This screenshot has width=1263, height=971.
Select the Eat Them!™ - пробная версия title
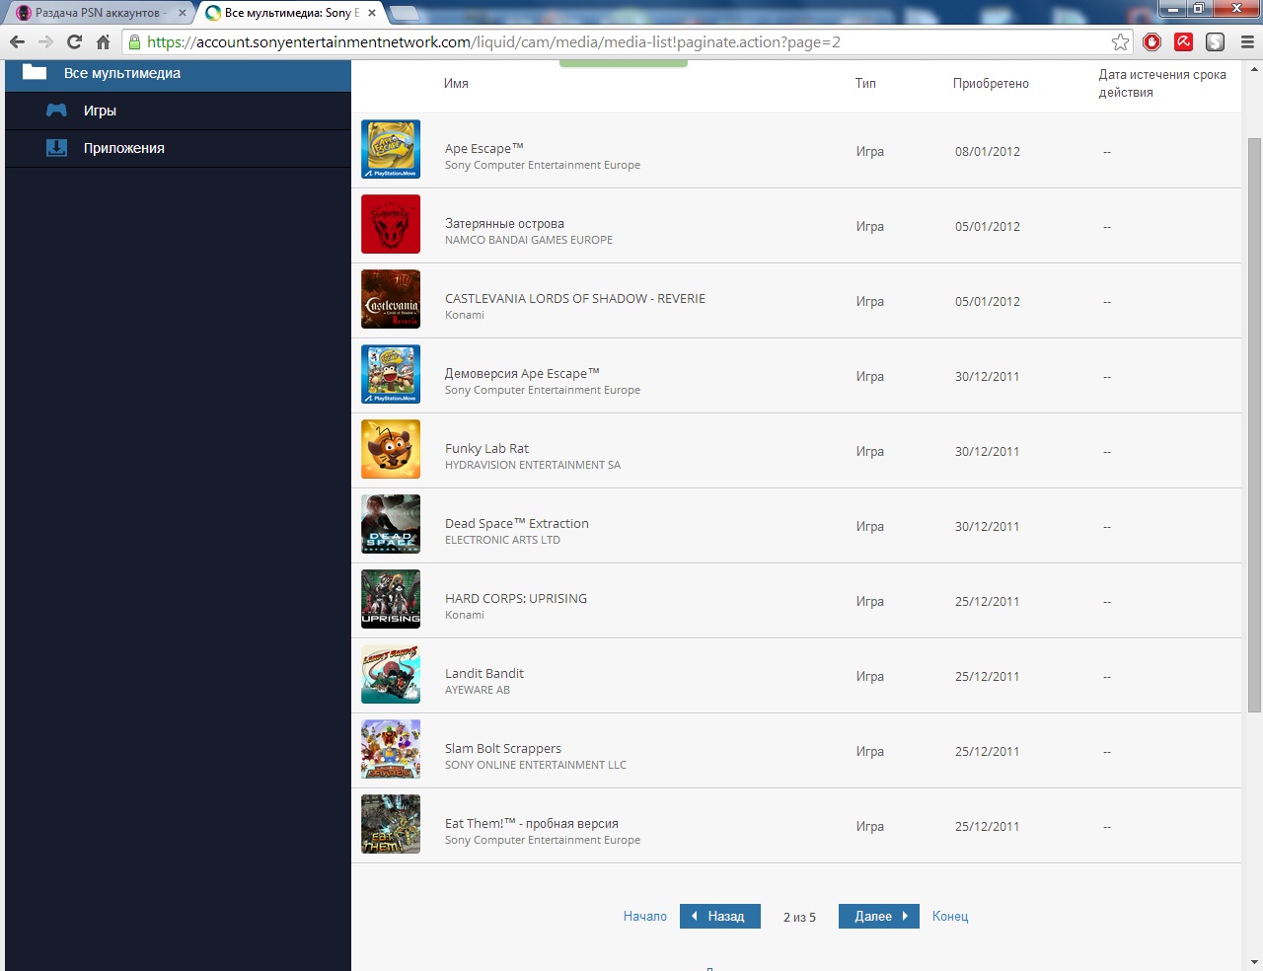click(x=532, y=823)
